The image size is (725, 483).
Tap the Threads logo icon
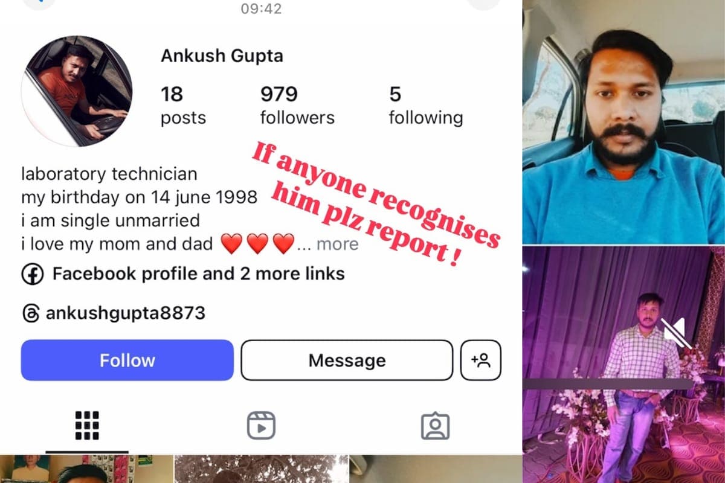point(31,314)
